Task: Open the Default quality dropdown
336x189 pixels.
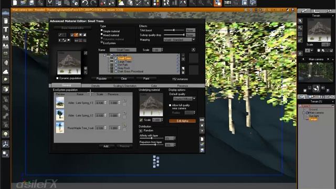Action: [184, 99]
